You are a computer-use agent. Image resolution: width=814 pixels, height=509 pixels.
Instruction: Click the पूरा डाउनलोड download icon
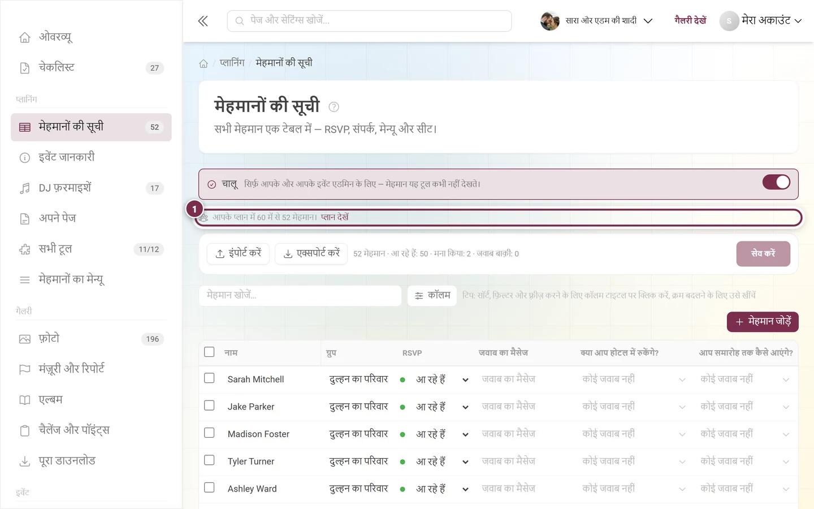point(25,461)
